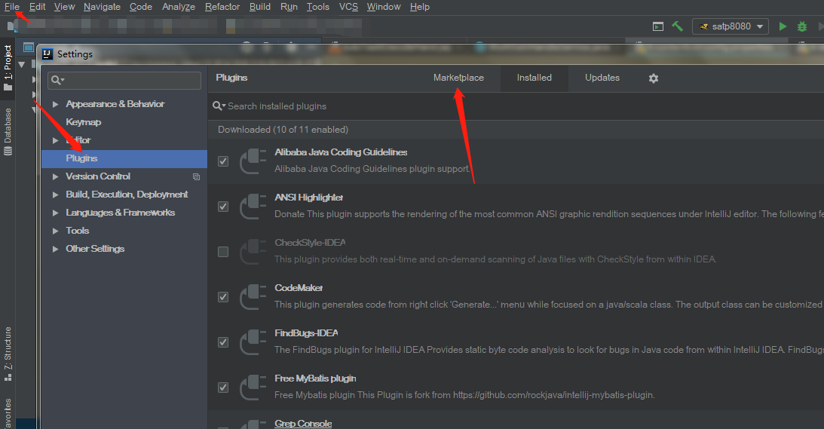Open the Help menu
Screen dimensions: 824x429
tap(420, 7)
